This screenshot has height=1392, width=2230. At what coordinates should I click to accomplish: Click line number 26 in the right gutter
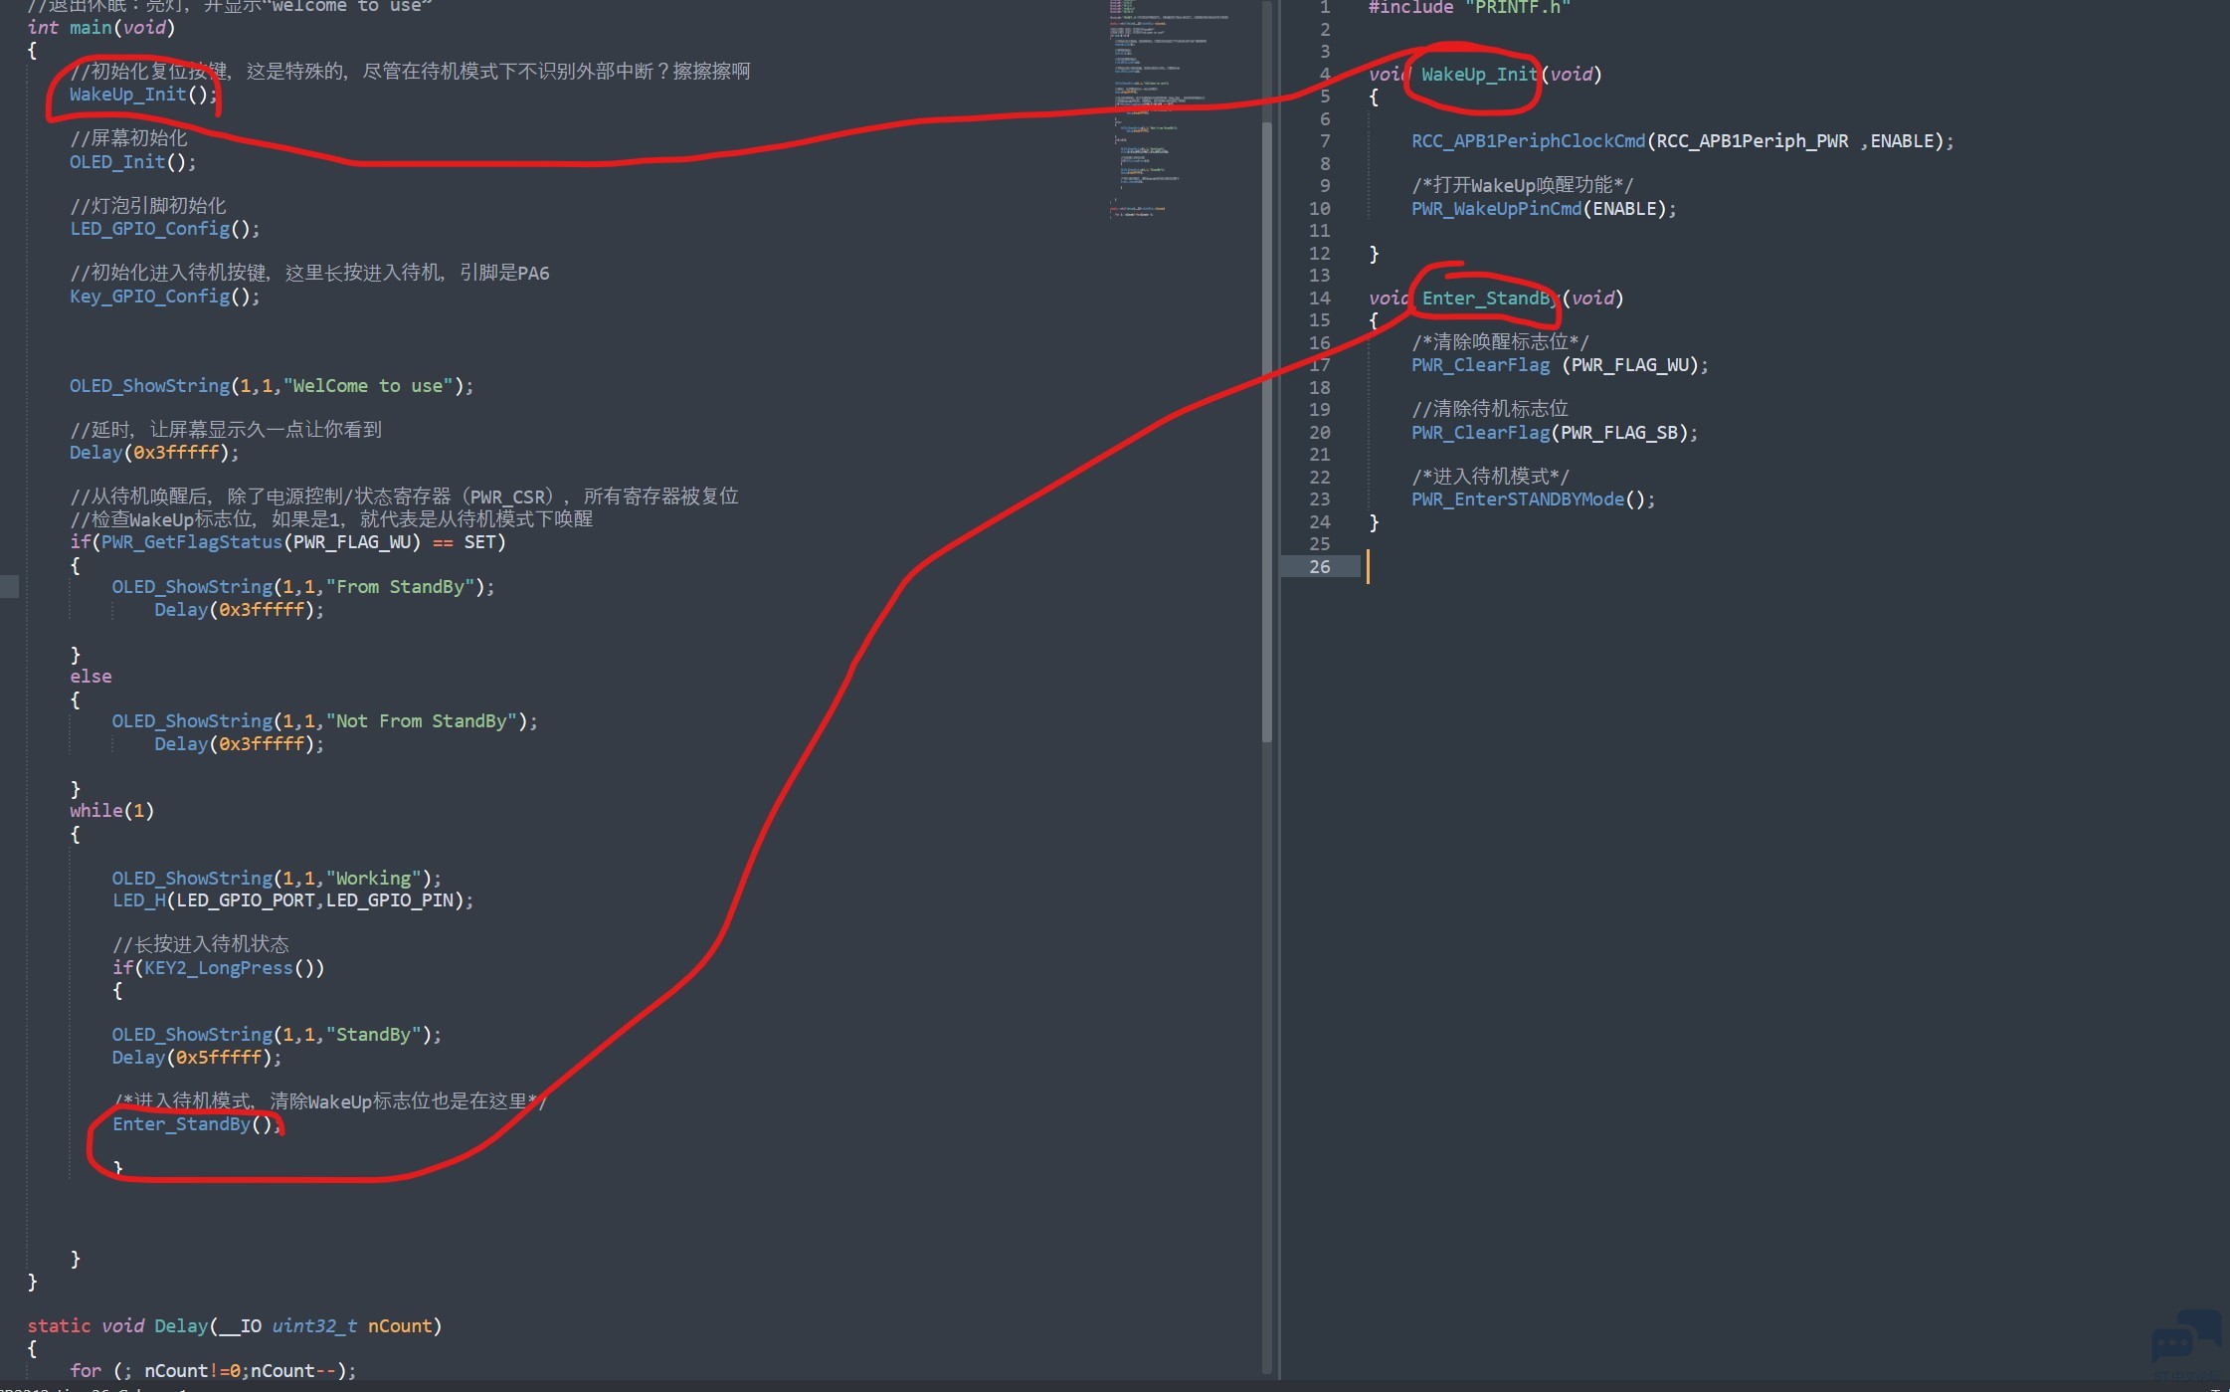1320,567
